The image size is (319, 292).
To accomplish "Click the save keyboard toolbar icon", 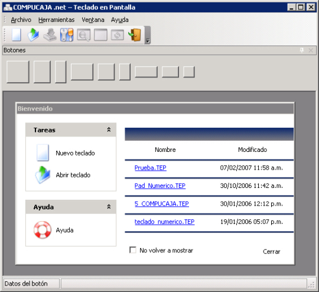I will (x=50, y=35).
